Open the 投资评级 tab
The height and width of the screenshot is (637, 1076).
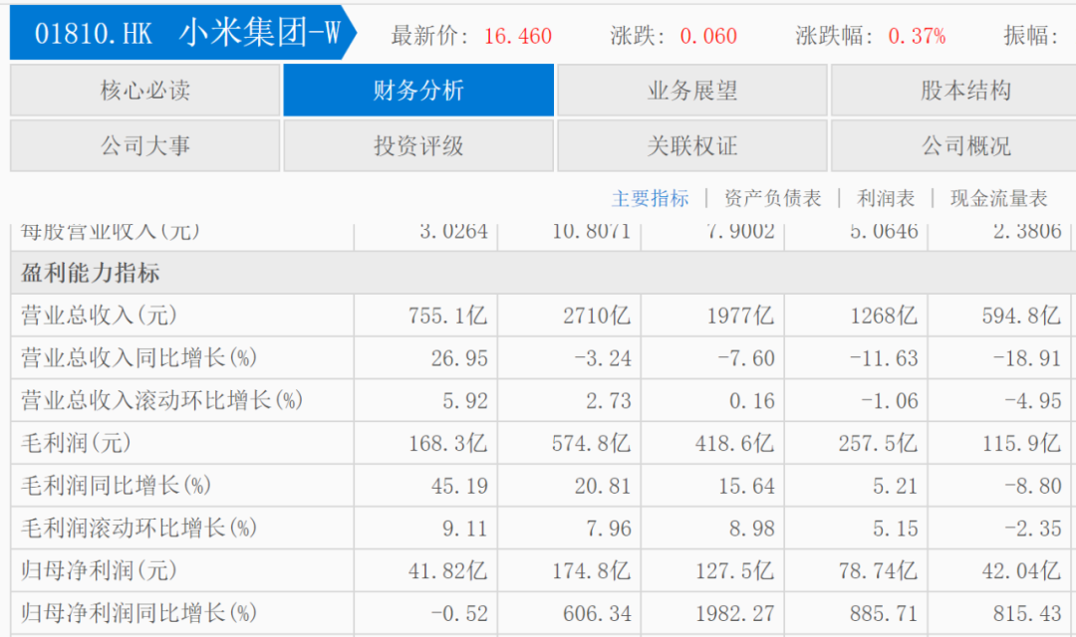(418, 145)
